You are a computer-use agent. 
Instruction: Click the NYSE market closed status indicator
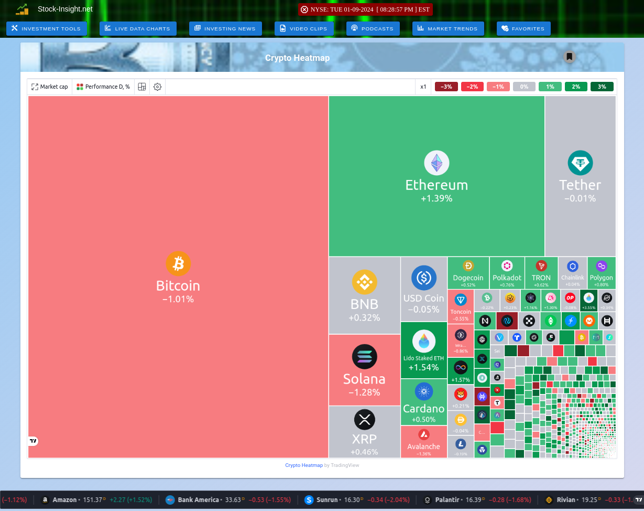click(365, 9)
